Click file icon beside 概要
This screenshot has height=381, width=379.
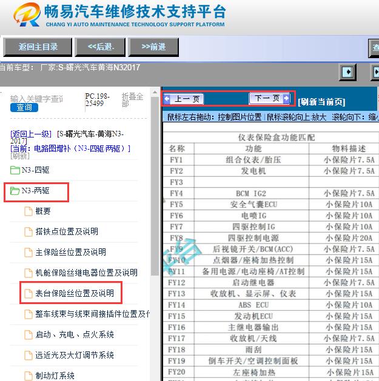coord(29,211)
